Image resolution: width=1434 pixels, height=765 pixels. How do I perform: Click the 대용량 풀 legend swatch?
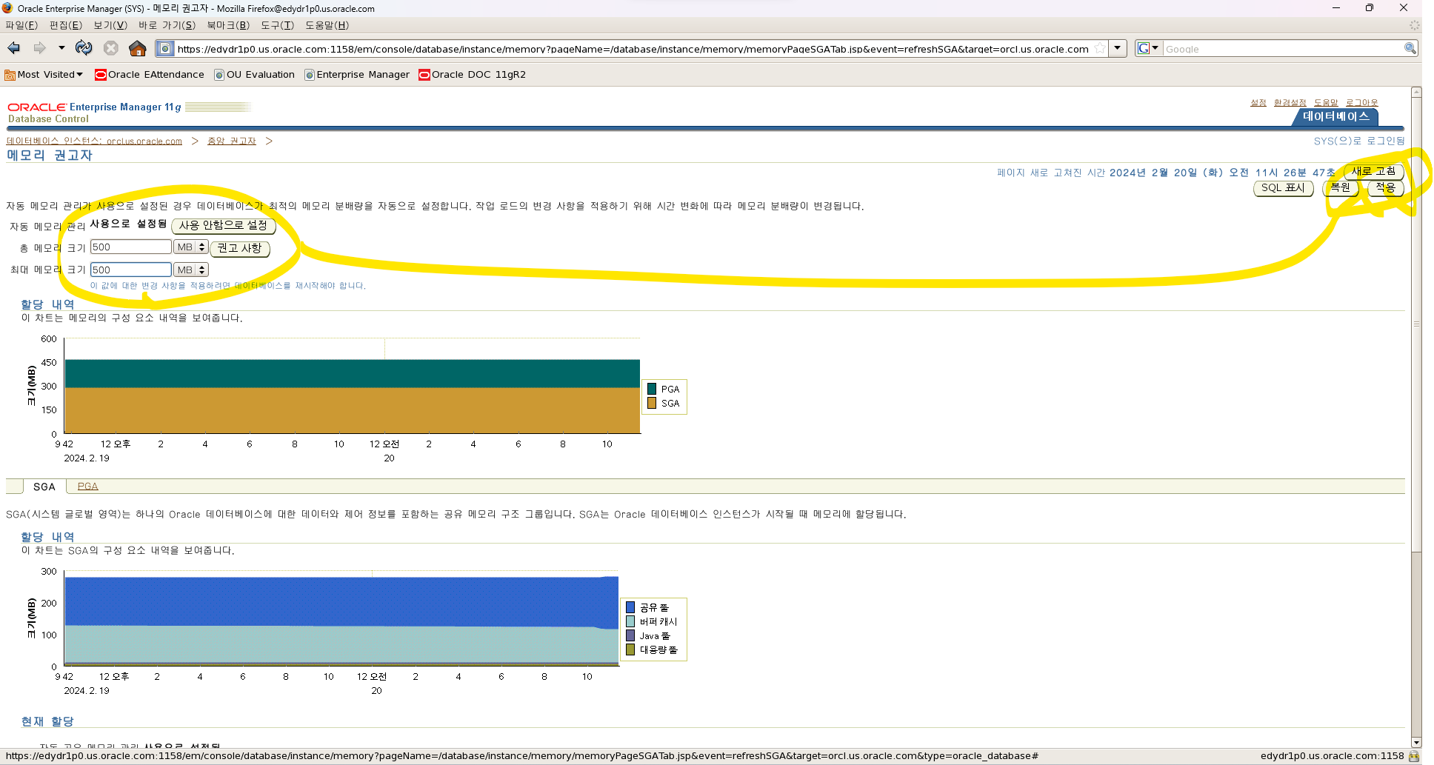pyautogui.click(x=630, y=649)
